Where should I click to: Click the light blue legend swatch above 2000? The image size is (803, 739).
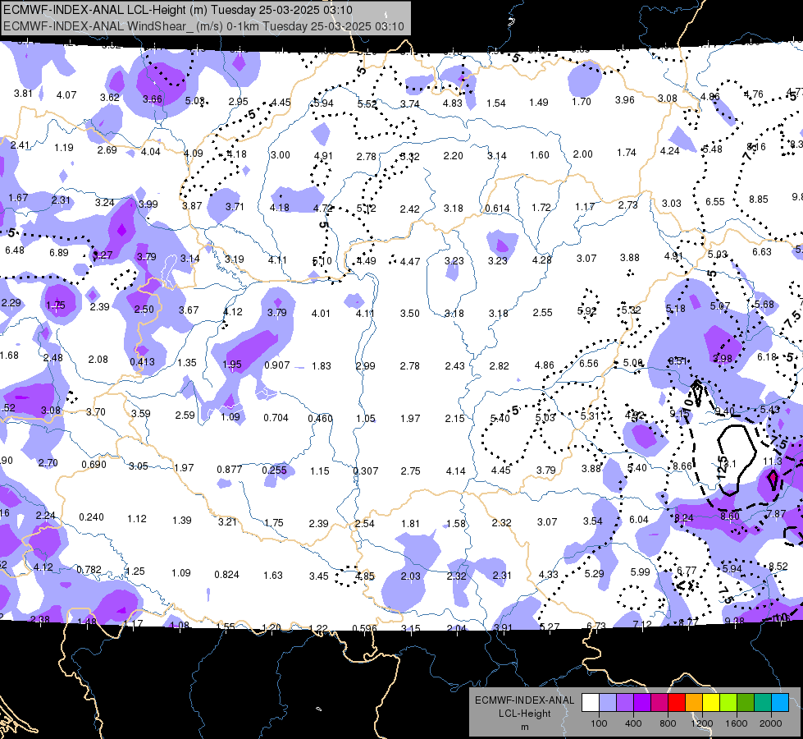coord(780,703)
